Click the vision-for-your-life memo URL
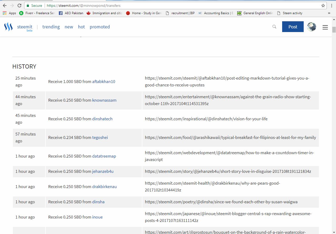 [206, 119]
